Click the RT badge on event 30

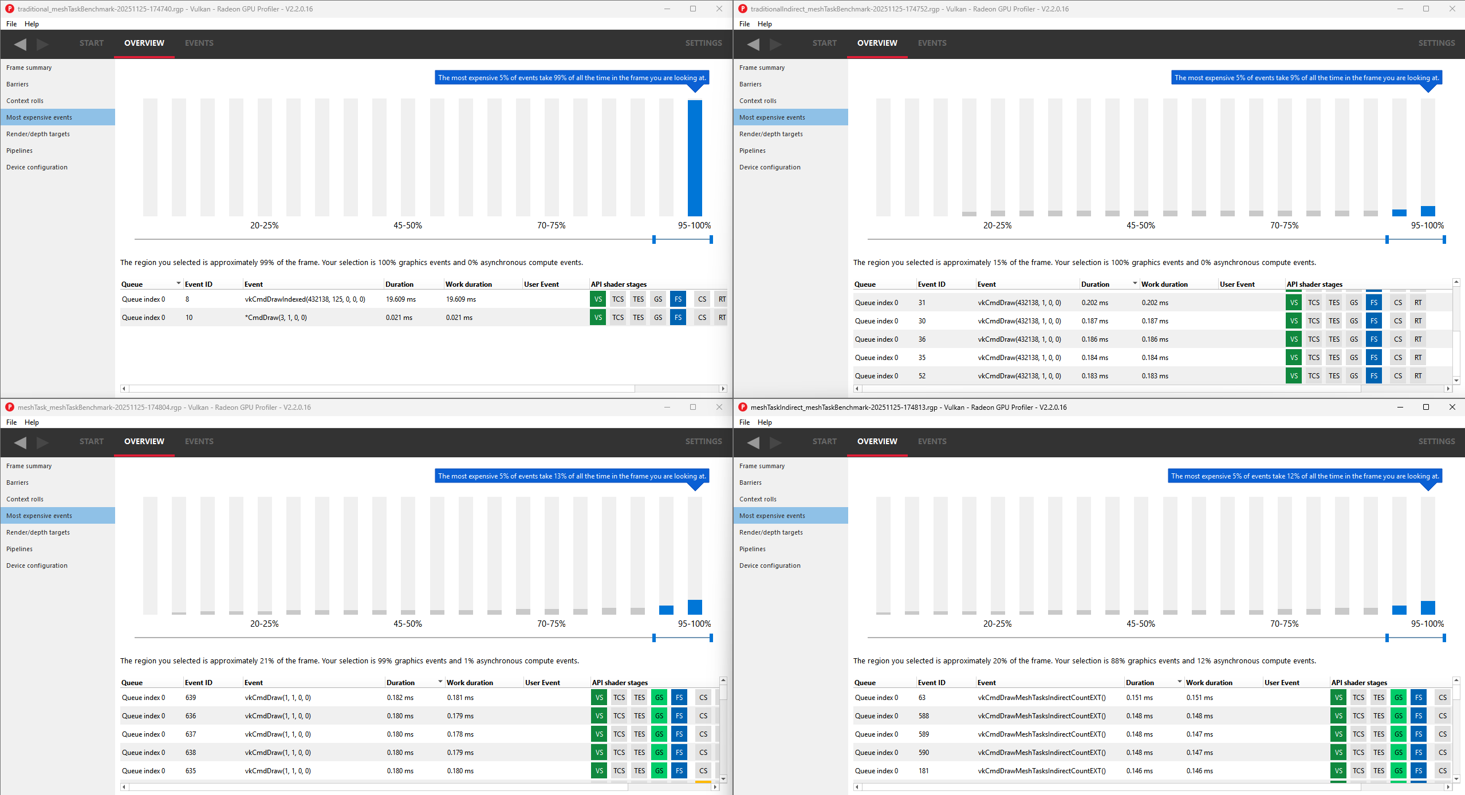point(1417,321)
